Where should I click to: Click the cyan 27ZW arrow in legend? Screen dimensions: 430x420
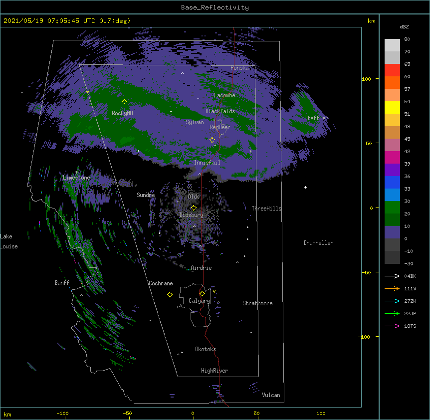coord(392,301)
